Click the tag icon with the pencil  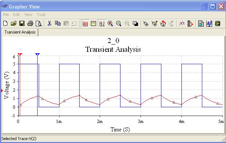click(154, 23)
